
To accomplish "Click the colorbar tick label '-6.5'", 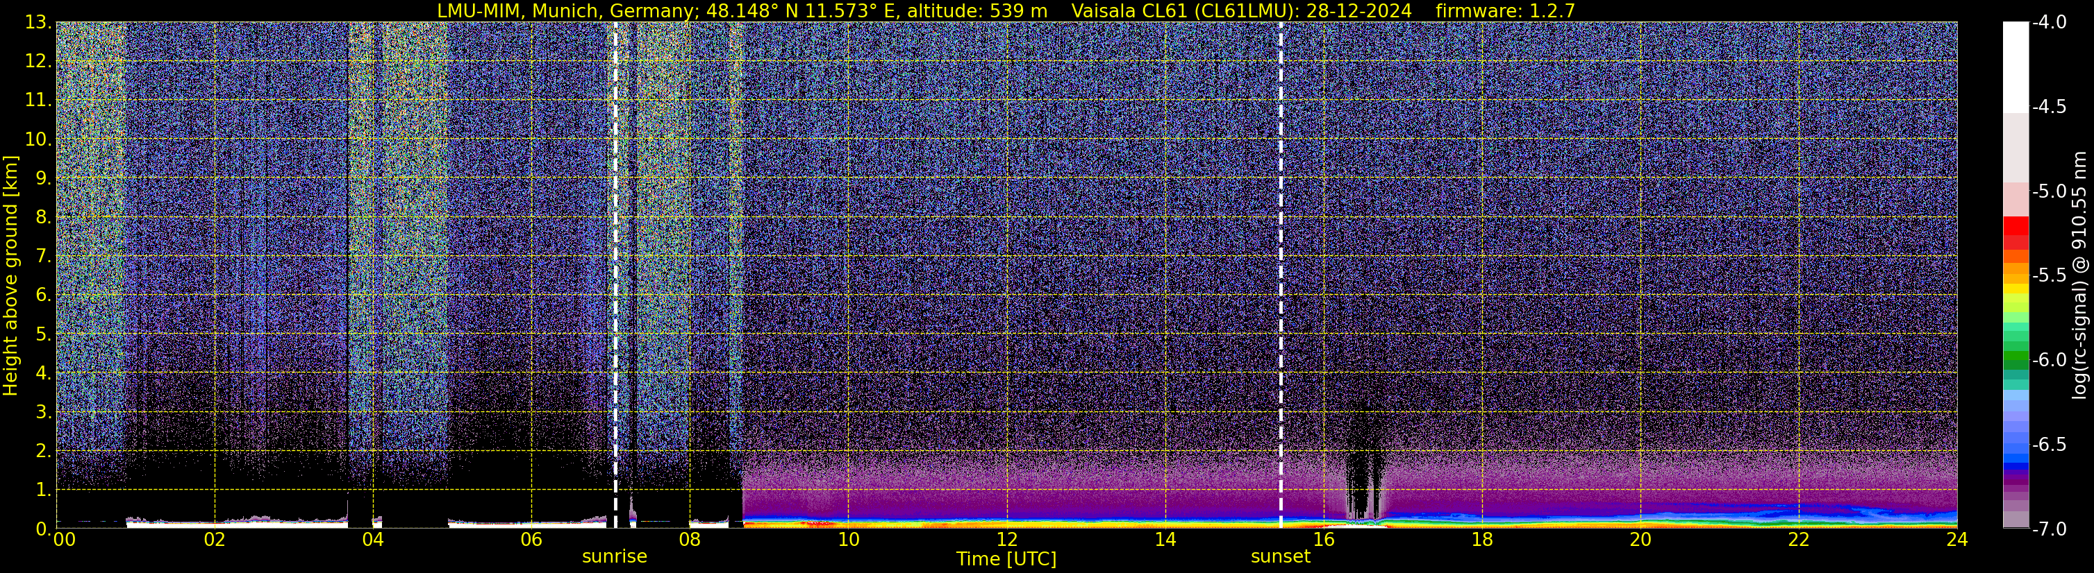I will pyautogui.click(x=2048, y=445).
